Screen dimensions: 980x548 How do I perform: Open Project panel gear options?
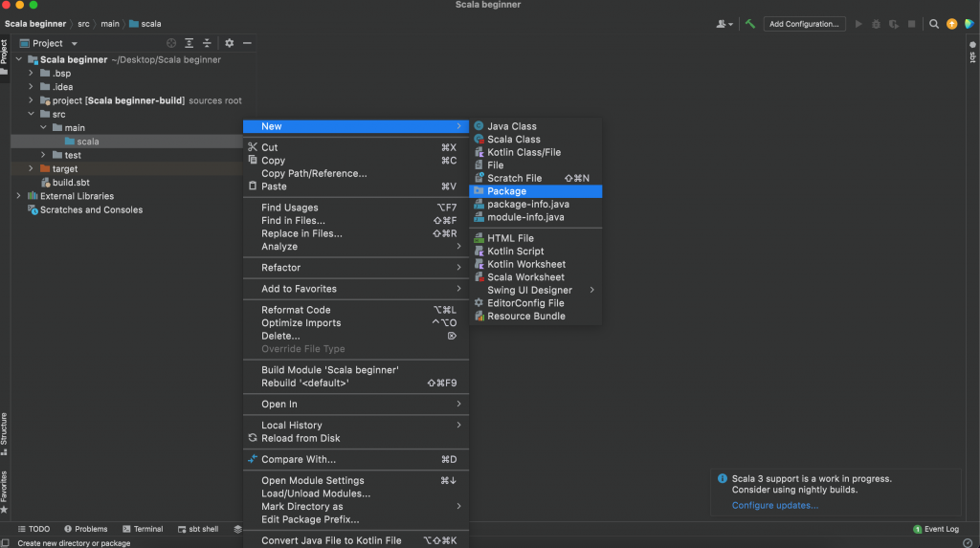pyautogui.click(x=230, y=43)
